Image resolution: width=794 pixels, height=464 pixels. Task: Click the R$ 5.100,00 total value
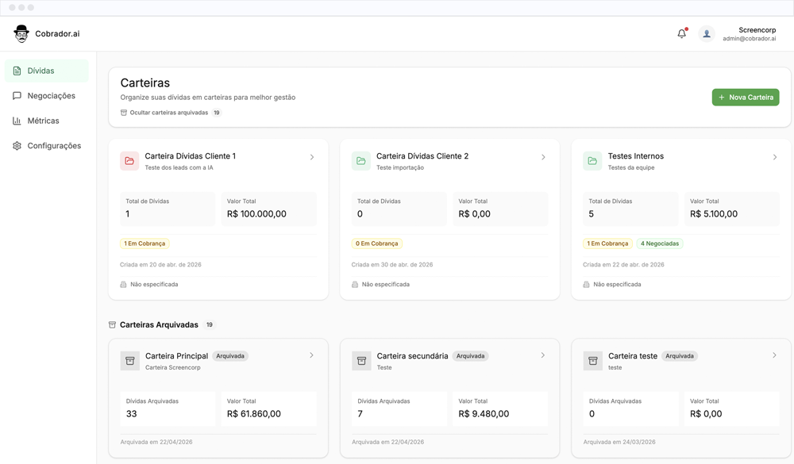pyautogui.click(x=714, y=214)
